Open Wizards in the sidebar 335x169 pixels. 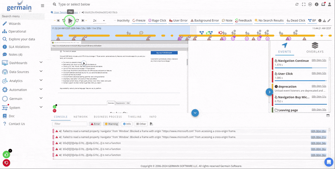15,24
